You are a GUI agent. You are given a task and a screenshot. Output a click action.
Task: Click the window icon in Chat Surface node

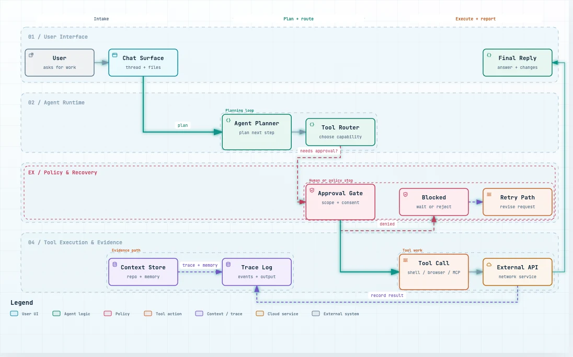(114, 55)
